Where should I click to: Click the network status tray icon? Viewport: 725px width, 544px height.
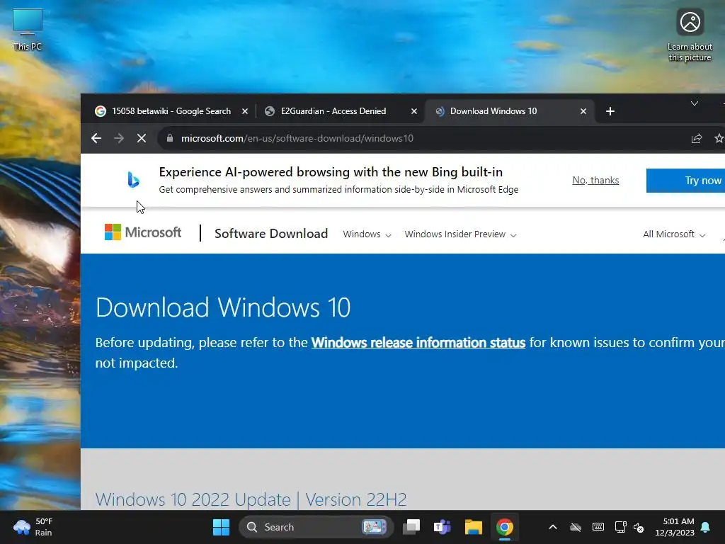[620, 527]
